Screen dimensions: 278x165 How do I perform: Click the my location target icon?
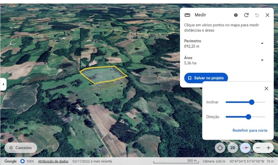[x=220, y=148]
